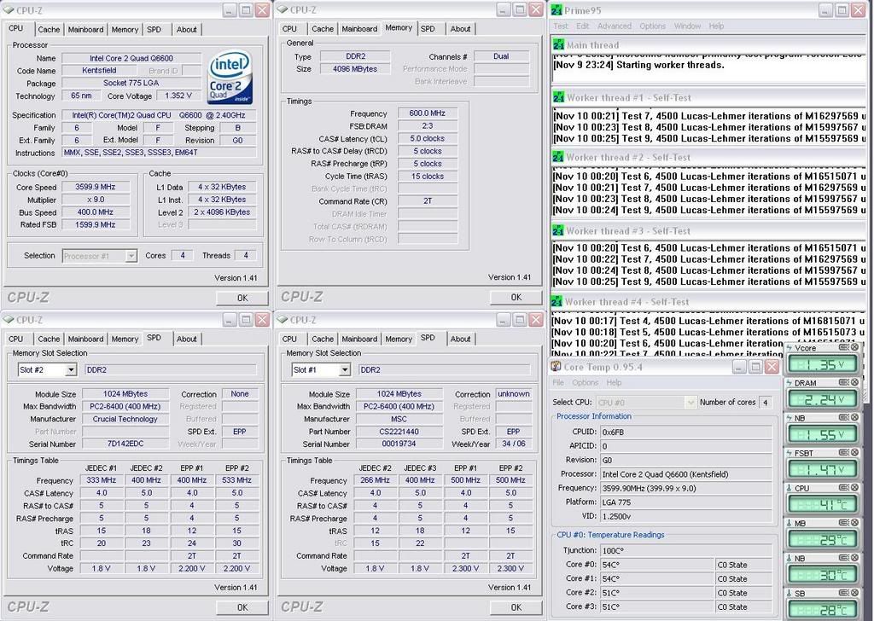Open Help menu in Core Temp
This screenshot has height=621, width=874.
(614, 383)
